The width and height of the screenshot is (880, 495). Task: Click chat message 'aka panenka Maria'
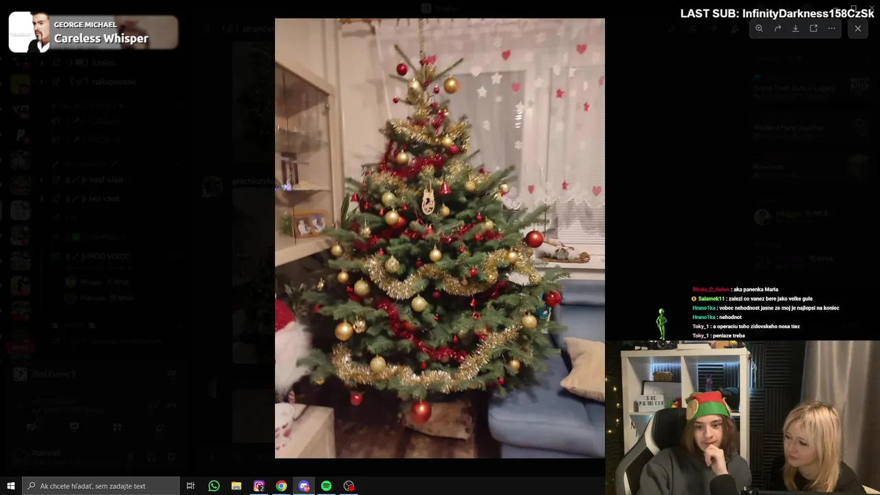point(735,289)
